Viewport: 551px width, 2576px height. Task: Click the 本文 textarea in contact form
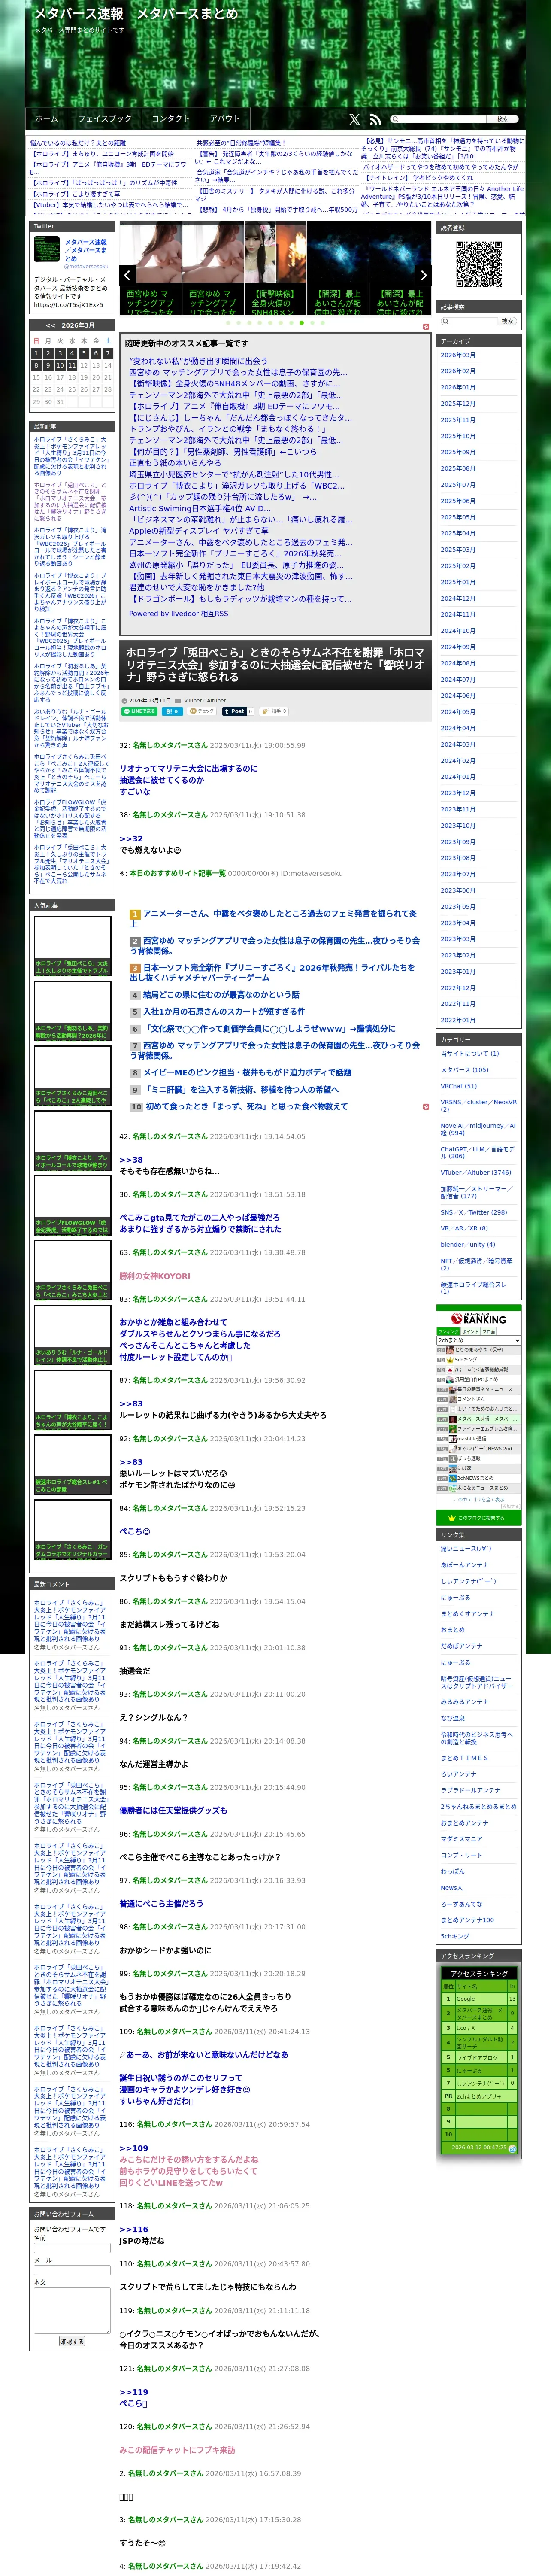72,2311
